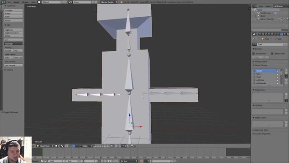Open the Object Mode dropdown
Screen dimensions: 289x163
45,146
